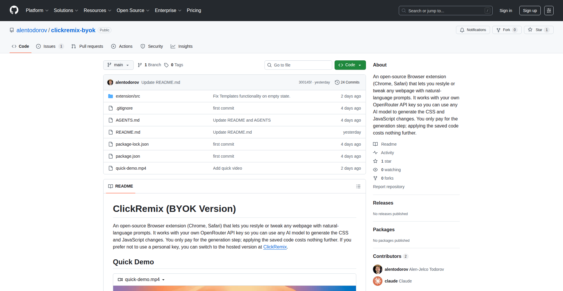Expand the quick-demo.mp4 video dropdown
Viewport: 563px width, 291px height.
163,280
